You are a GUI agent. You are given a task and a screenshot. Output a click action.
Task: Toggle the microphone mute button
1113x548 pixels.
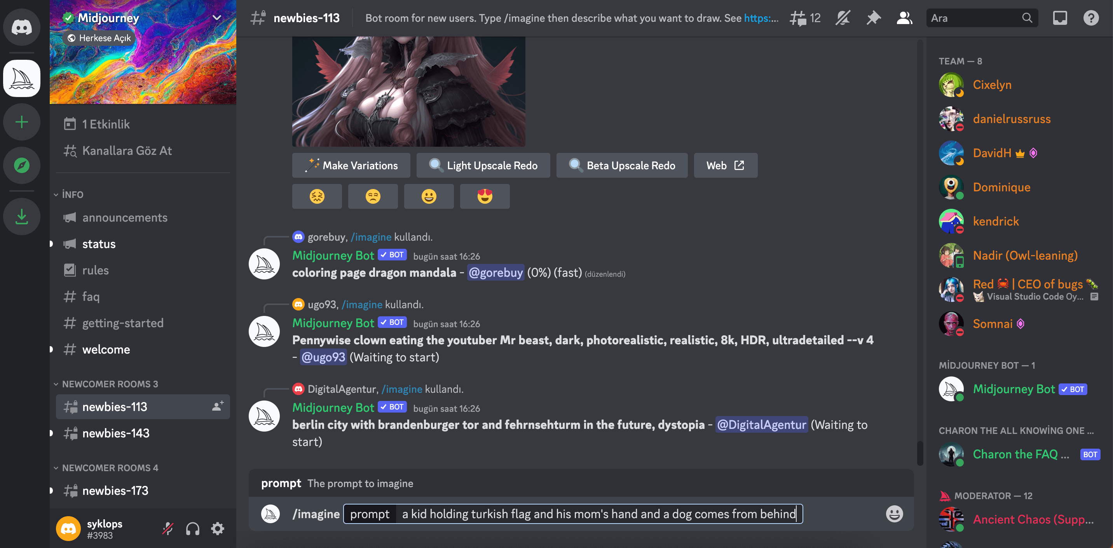click(167, 529)
